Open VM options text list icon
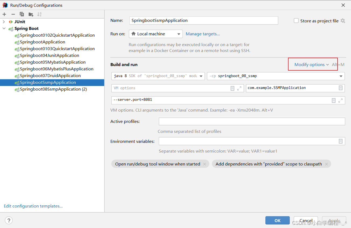 233,88
